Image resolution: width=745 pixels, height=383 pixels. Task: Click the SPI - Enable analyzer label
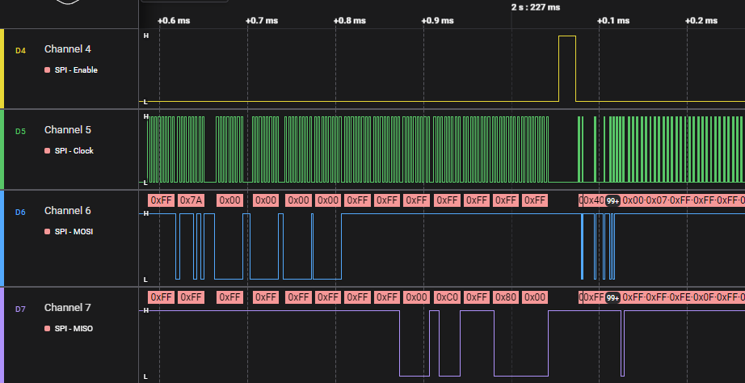(76, 69)
